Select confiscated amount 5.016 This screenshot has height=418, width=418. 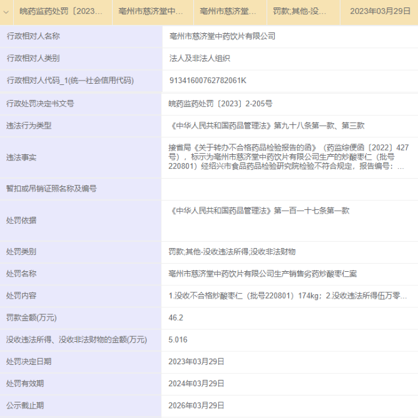pos(178,340)
